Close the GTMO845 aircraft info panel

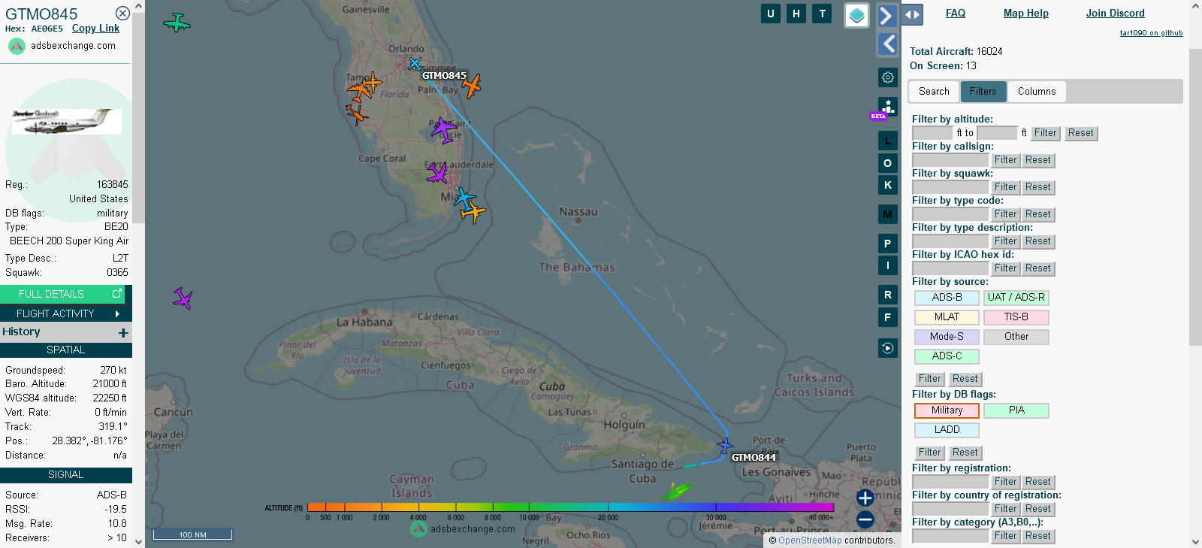122,14
